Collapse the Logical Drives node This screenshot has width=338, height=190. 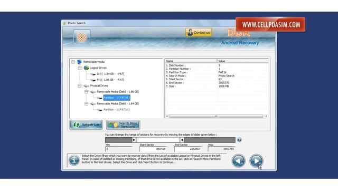[x=80, y=68]
